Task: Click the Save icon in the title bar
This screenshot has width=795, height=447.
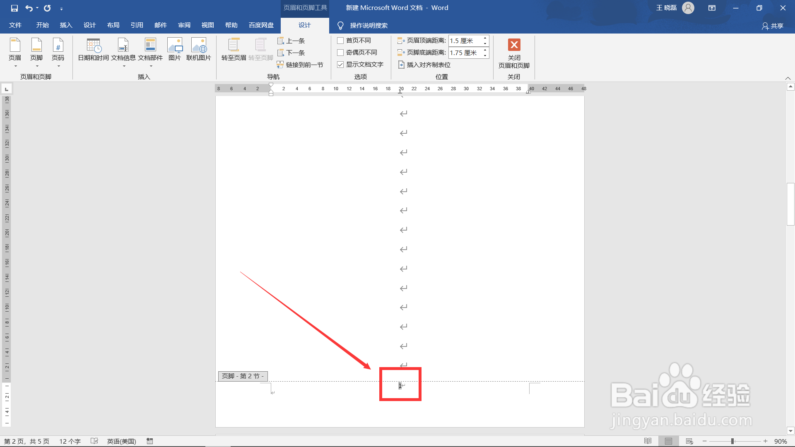Action: [x=14, y=8]
